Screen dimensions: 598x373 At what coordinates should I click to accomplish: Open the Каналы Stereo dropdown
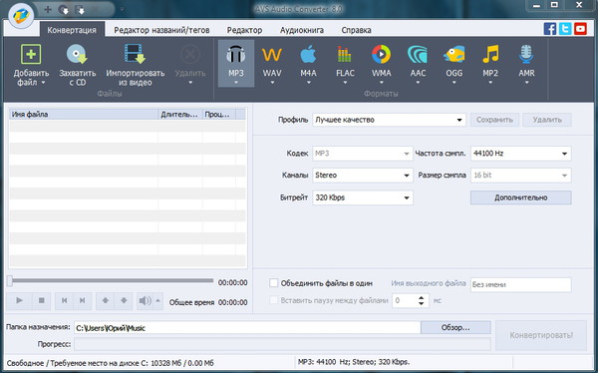pos(363,176)
